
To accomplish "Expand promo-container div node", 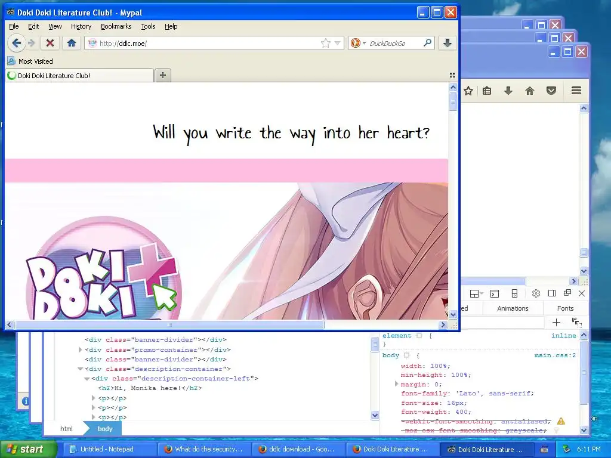I will (x=81, y=349).
